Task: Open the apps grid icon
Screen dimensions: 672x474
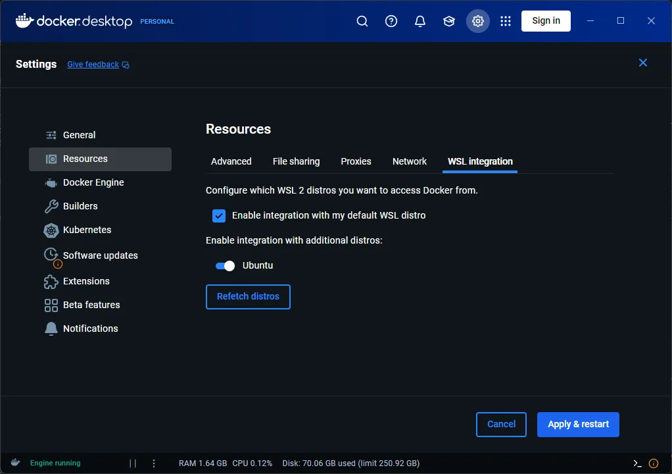Action: pyautogui.click(x=505, y=21)
